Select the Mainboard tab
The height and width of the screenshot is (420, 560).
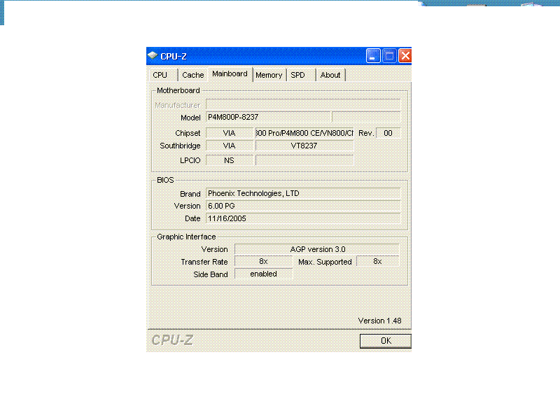coord(230,74)
